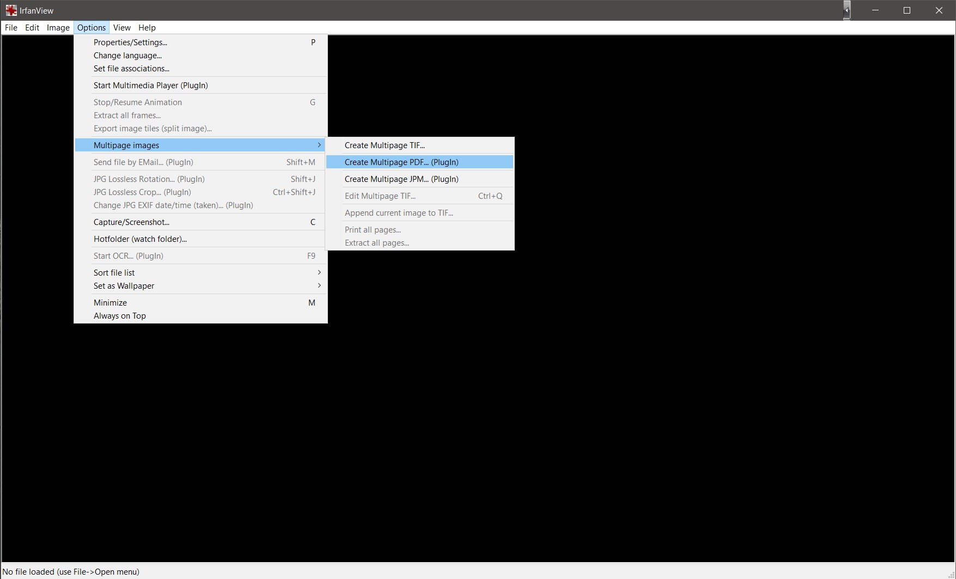The width and height of the screenshot is (956, 579).
Task: Close the Options menu from the menu bar
Action: 92,28
